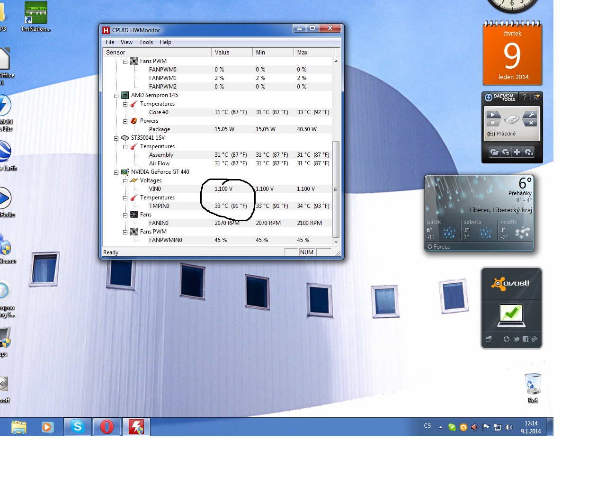Click the HWMonitor scrollbar down arrow
Screen dimensions: 606x485
point(336,242)
